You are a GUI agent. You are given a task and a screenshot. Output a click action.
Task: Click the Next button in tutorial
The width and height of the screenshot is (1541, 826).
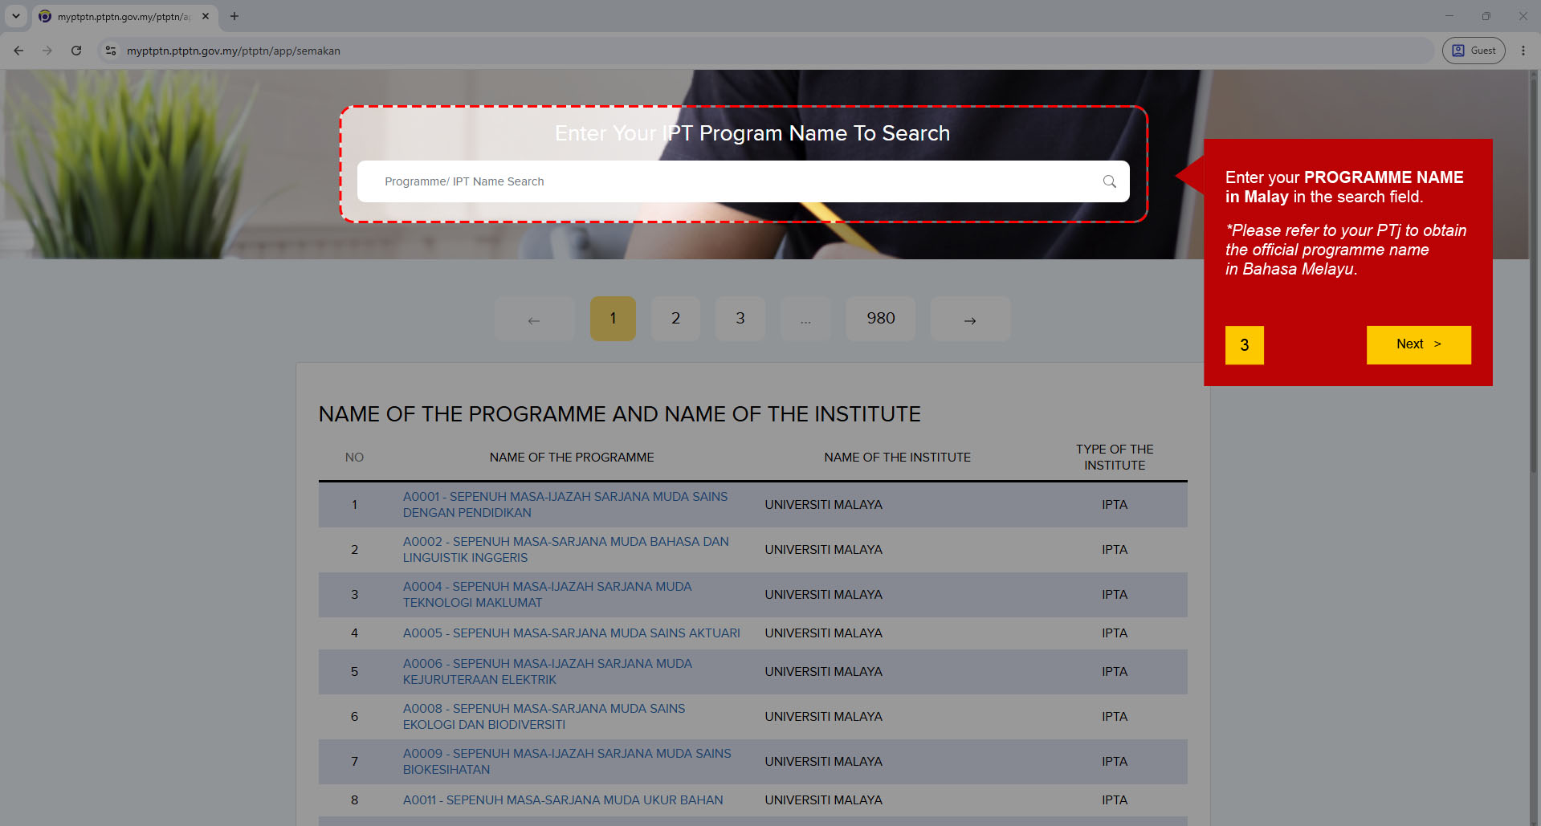pyautogui.click(x=1418, y=344)
